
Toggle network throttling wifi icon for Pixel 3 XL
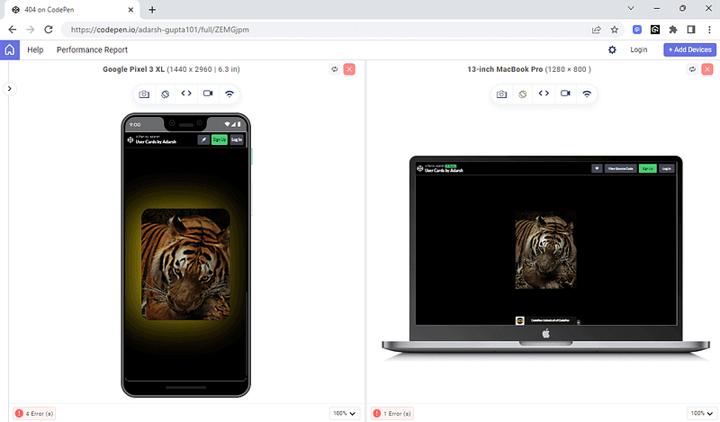click(229, 94)
